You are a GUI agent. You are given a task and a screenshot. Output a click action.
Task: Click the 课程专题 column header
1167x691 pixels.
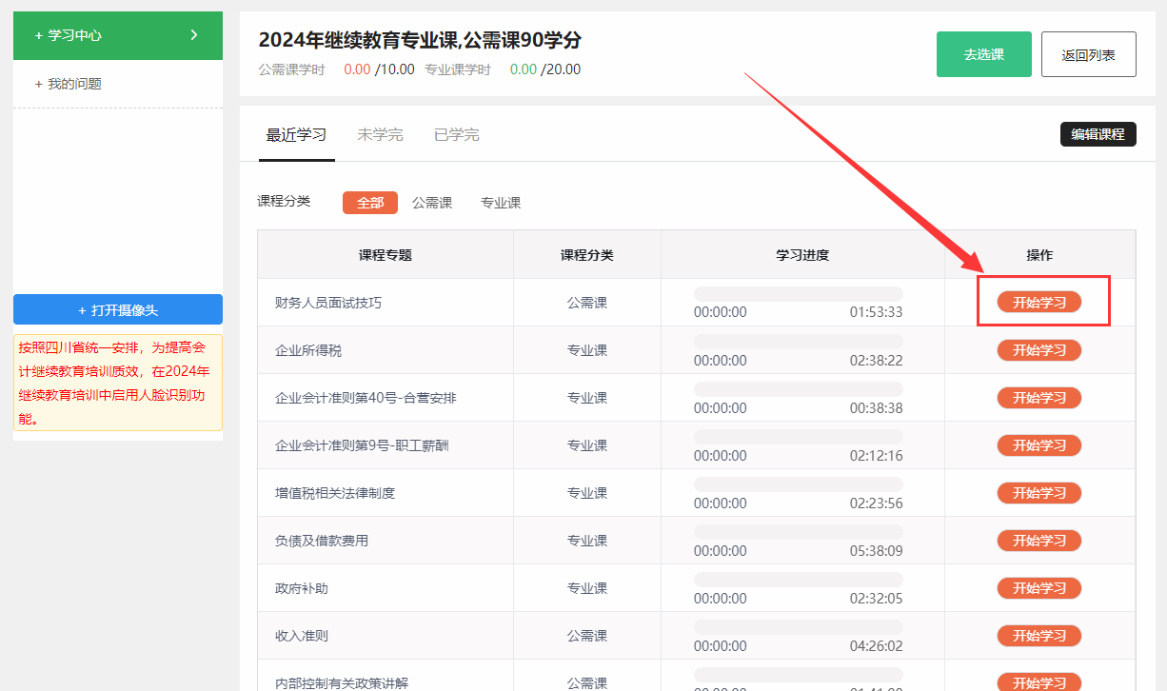(385, 255)
